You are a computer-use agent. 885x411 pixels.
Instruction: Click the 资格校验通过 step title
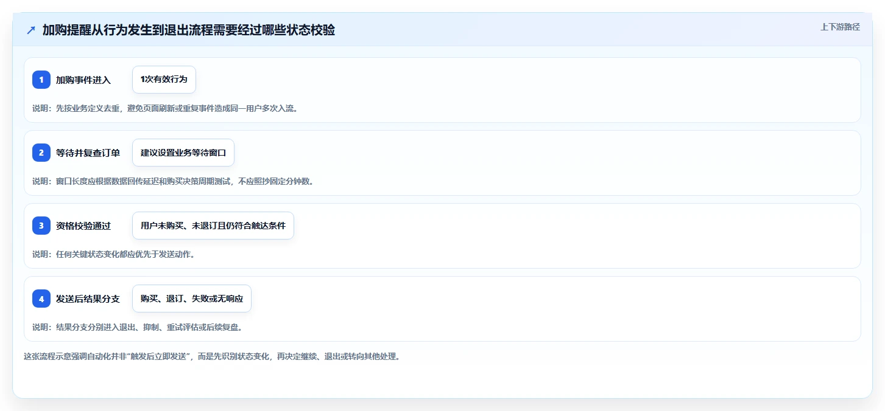coord(83,226)
